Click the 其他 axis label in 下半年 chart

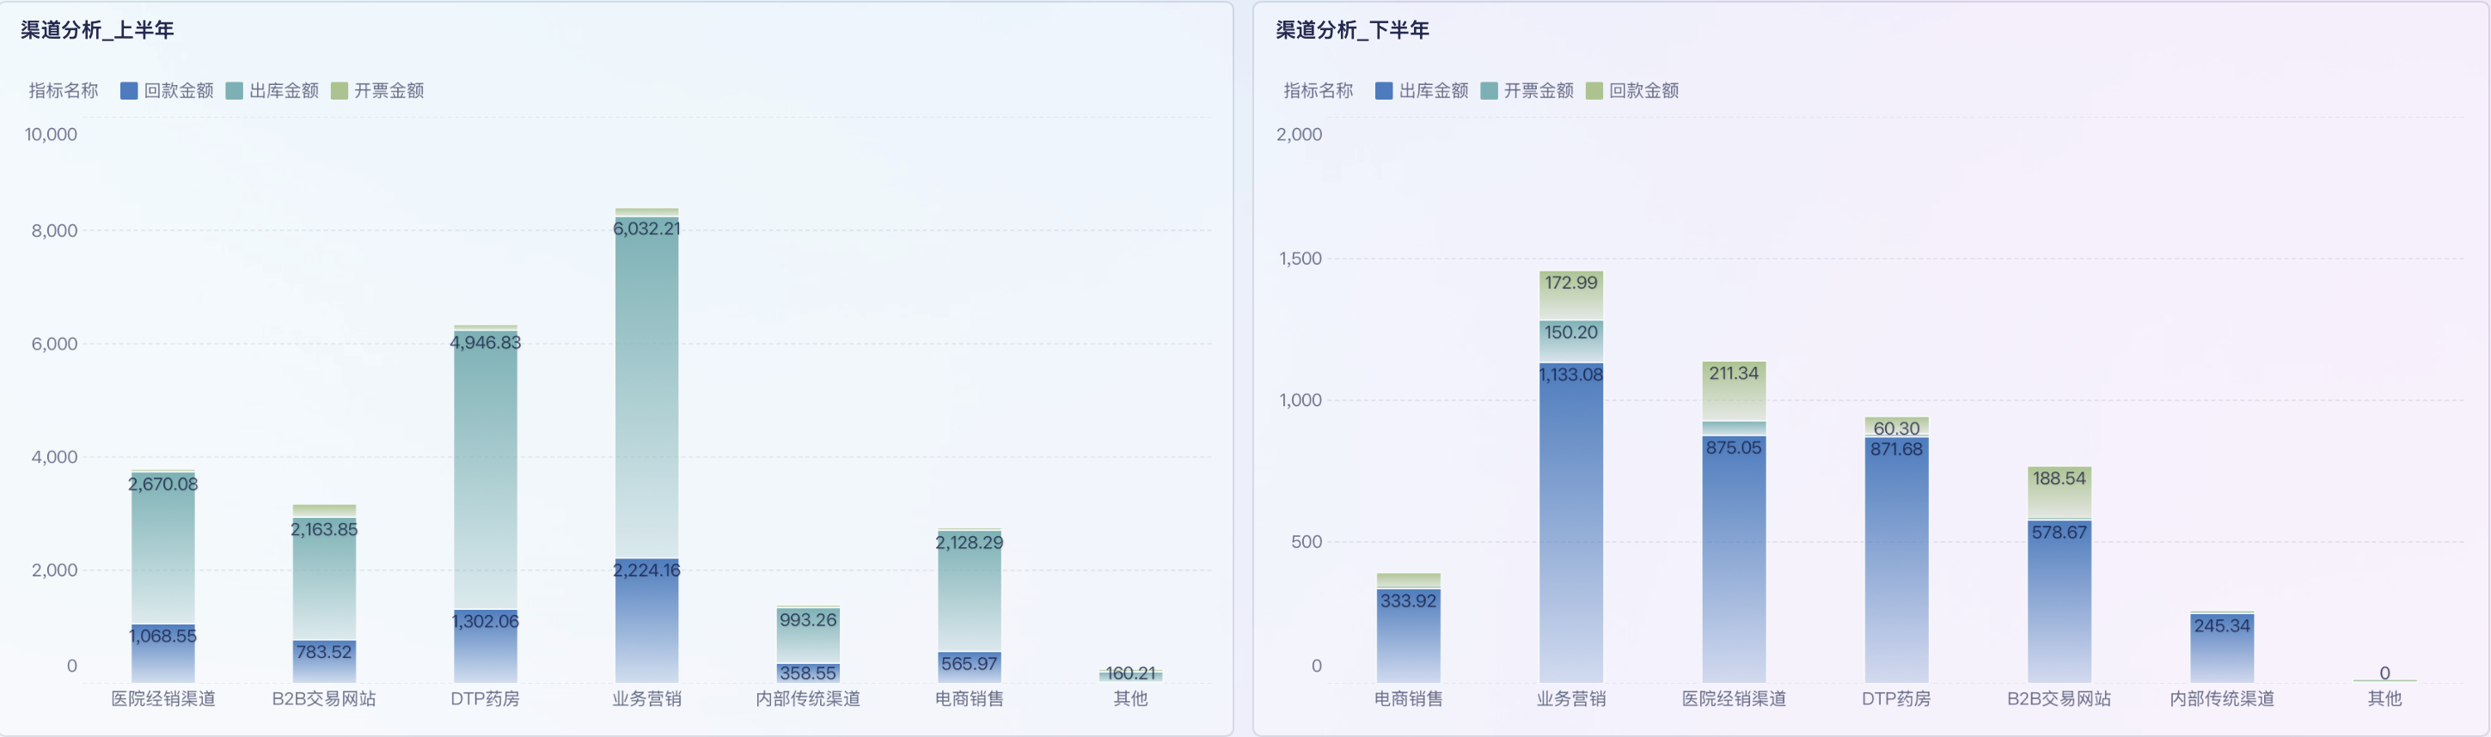click(2384, 698)
